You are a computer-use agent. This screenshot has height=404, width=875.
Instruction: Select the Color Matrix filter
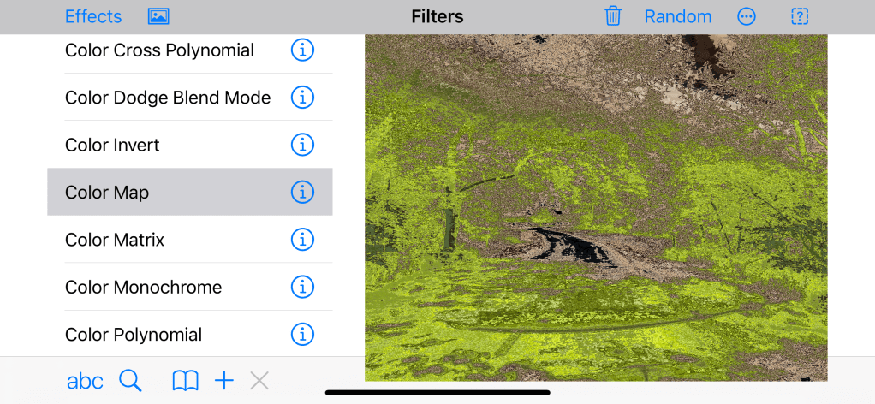pyautogui.click(x=190, y=240)
